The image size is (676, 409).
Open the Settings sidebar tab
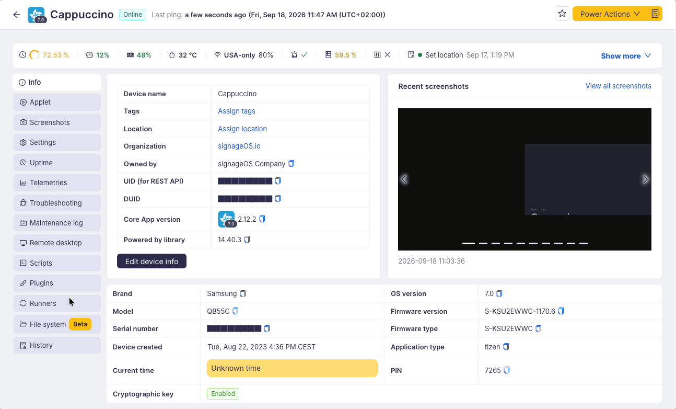[57, 142]
